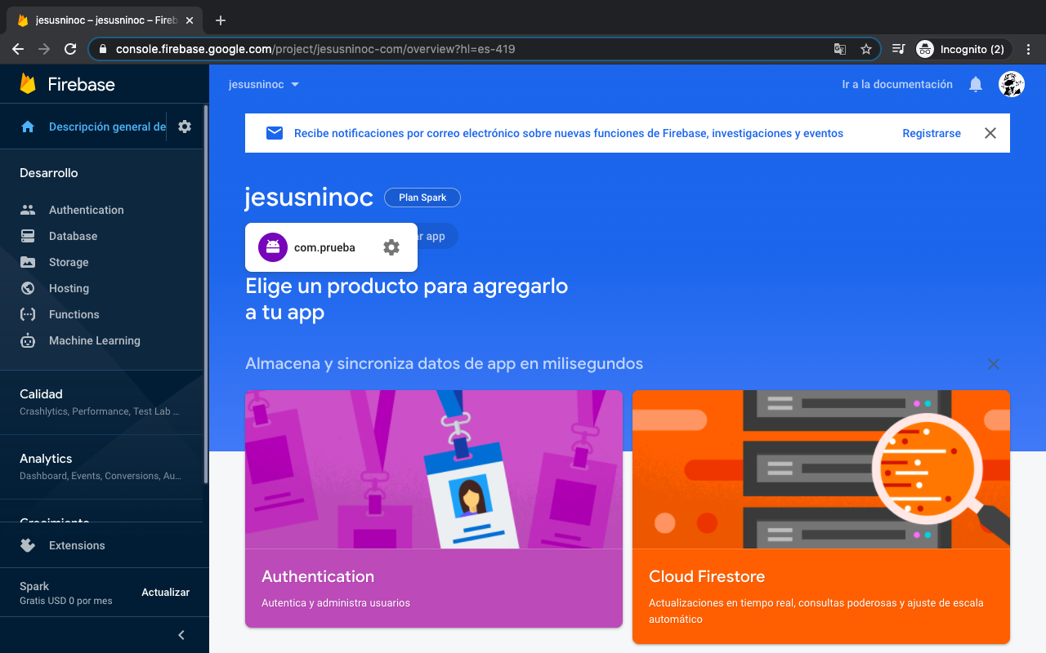
Task: Click the jesusninoc project title heading
Action: [x=309, y=198]
